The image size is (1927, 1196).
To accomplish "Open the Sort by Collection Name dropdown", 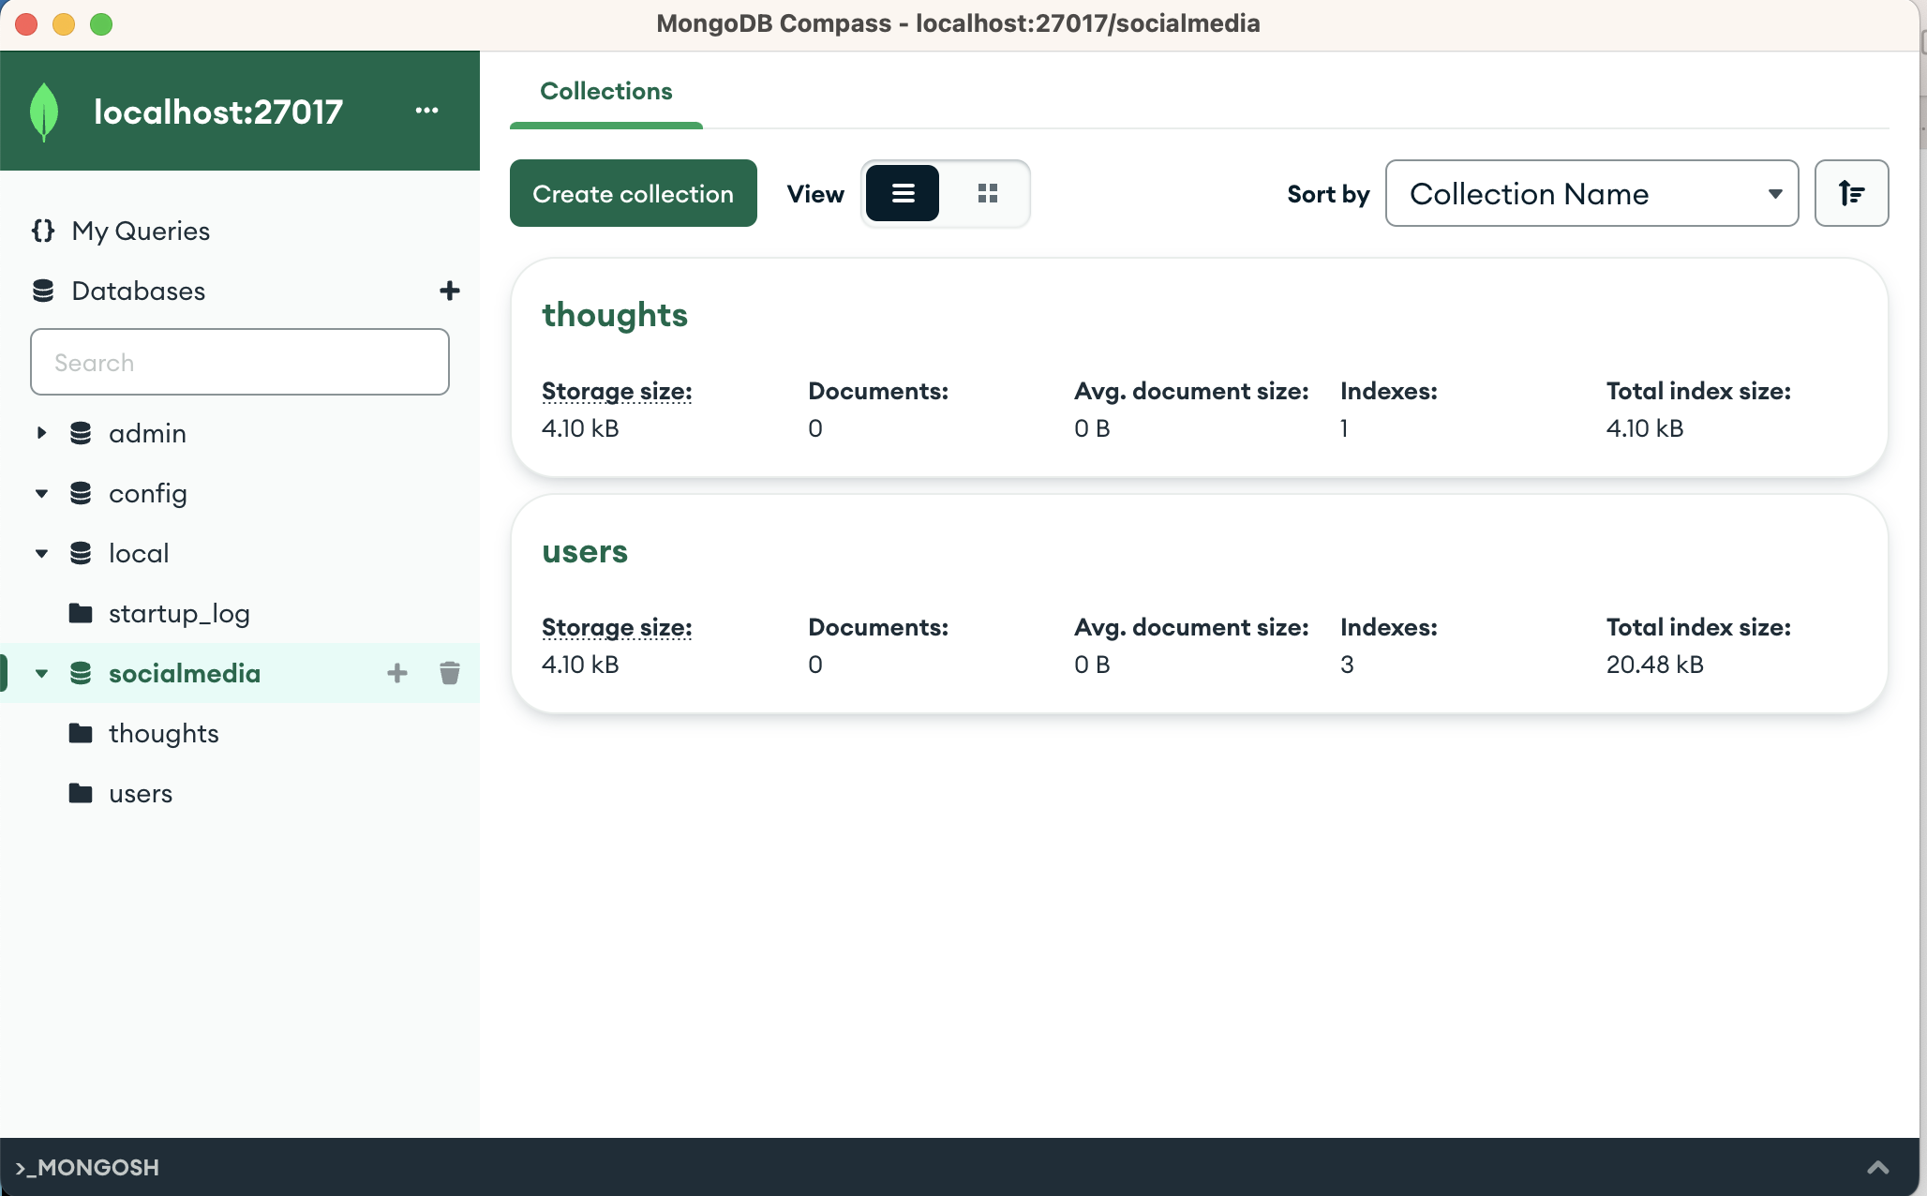I will (x=1591, y=193).
